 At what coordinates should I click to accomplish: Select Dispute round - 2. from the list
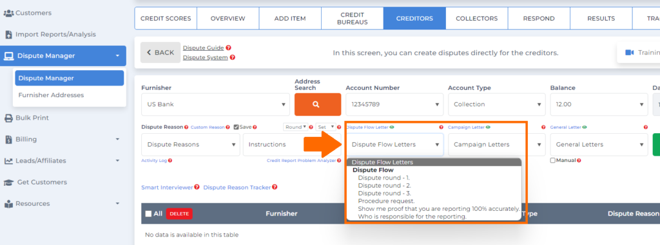point(385,185)
